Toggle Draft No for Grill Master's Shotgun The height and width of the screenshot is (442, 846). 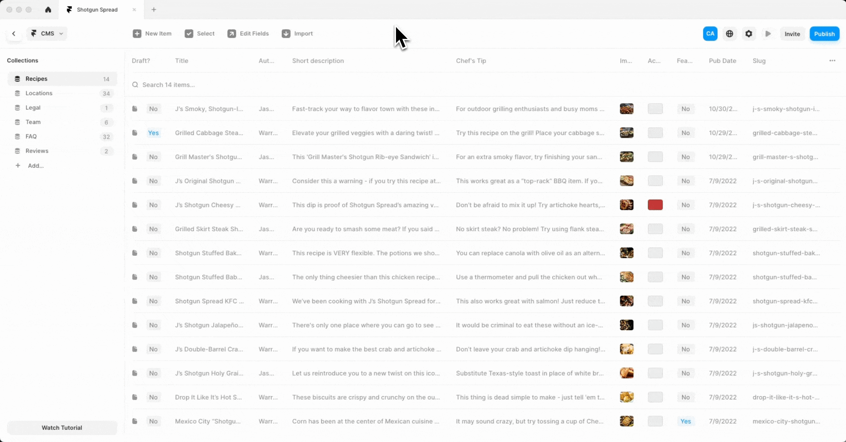pos(153,157)
